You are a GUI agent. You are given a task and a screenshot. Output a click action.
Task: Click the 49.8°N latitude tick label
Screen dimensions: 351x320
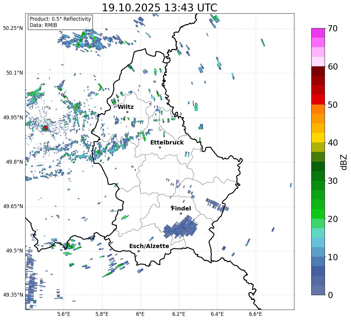point(13,162)
